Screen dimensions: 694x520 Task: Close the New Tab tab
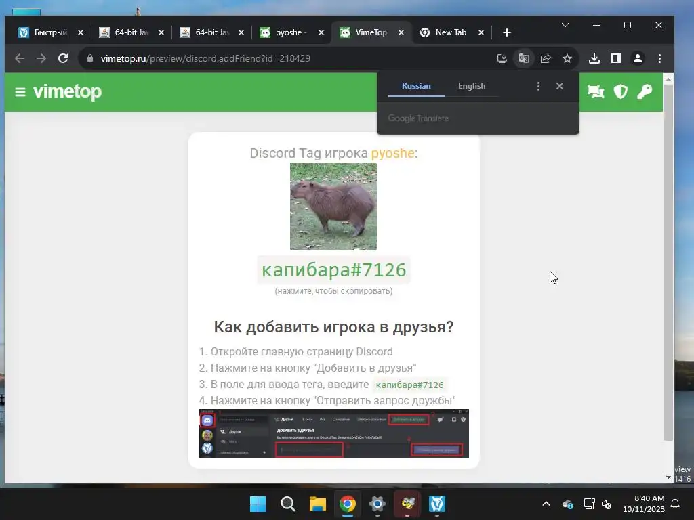pos(481,32)
